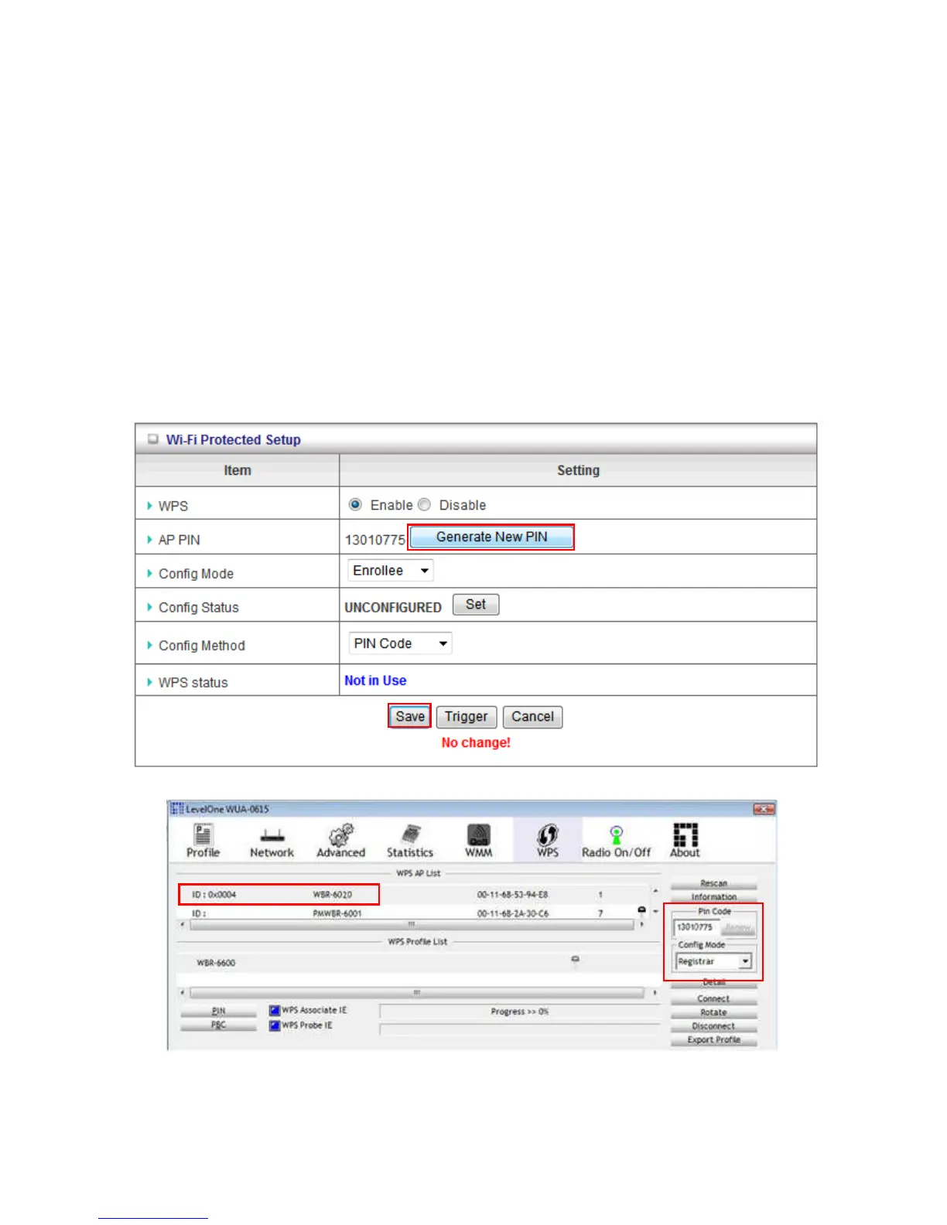Click the Rotate button

(713, 1012)
